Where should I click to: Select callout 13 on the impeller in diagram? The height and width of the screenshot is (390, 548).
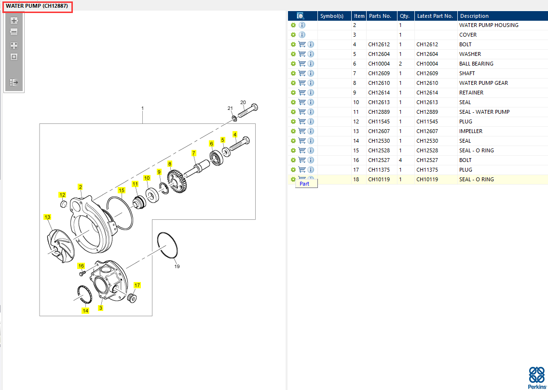coord(47,217)
